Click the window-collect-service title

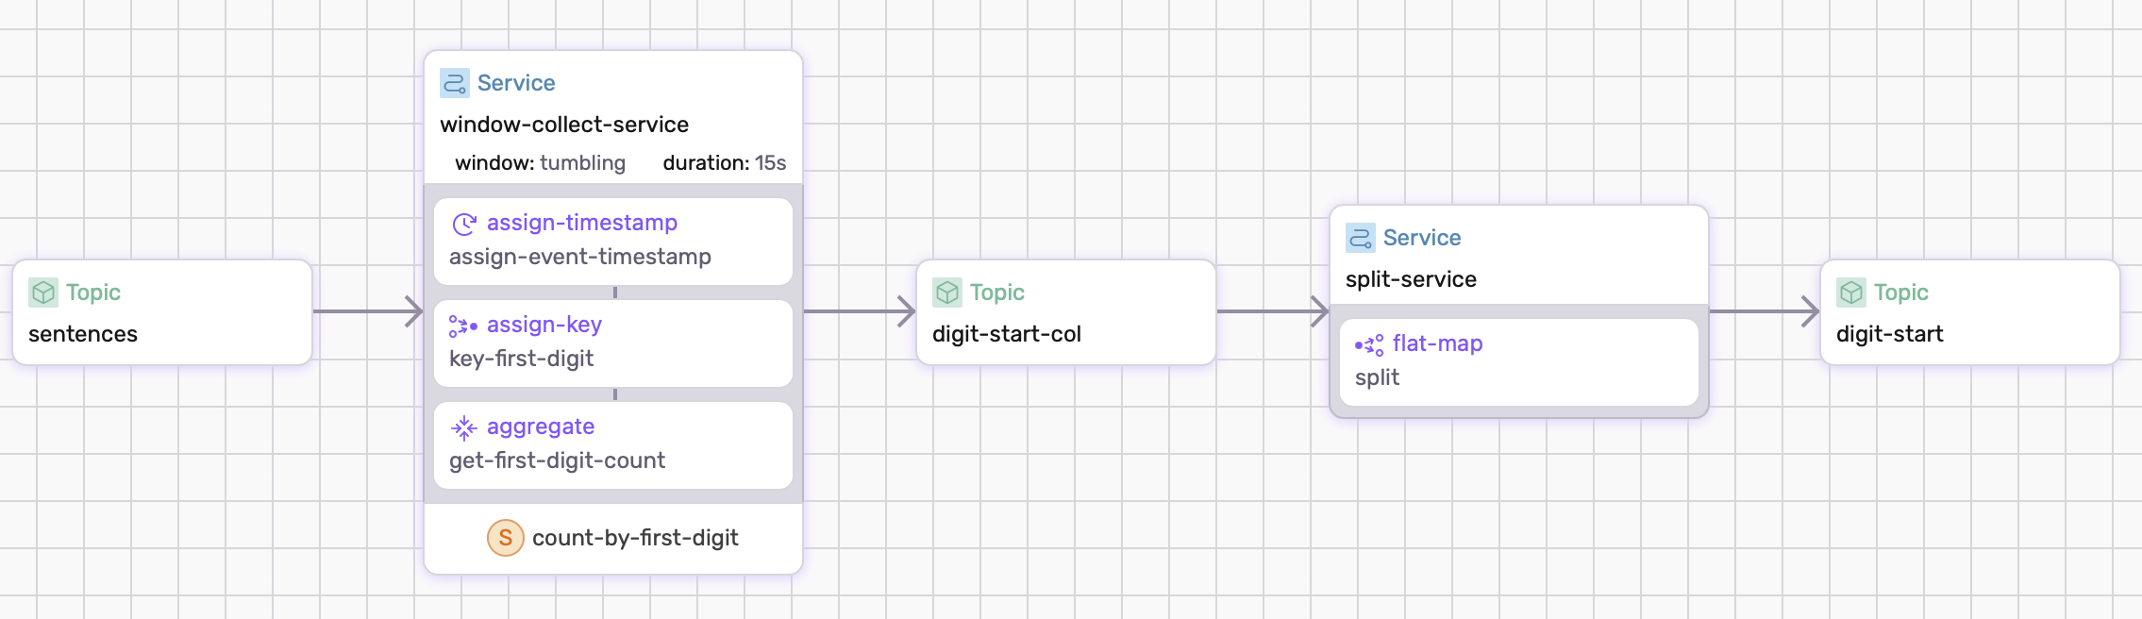click(x=564, y=125)
